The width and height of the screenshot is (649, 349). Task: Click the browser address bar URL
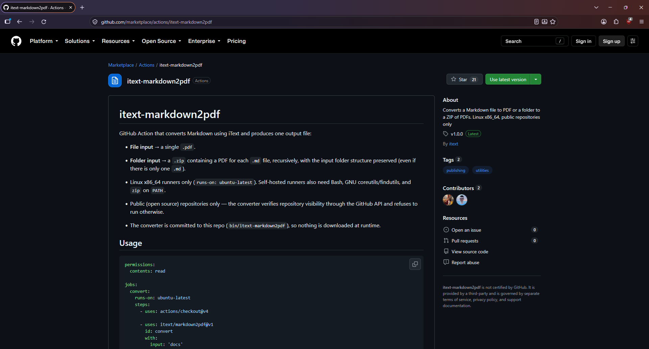(157, 22)
